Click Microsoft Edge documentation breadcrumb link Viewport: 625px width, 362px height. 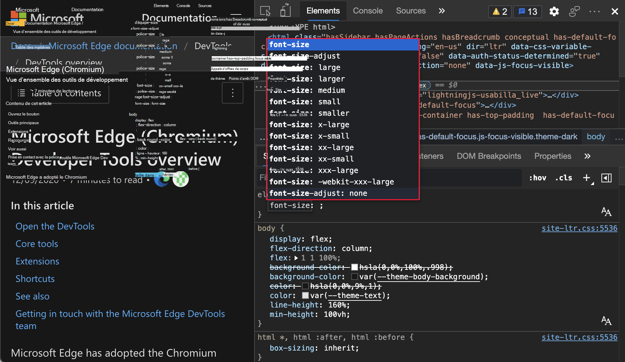[x=113, y=46]
